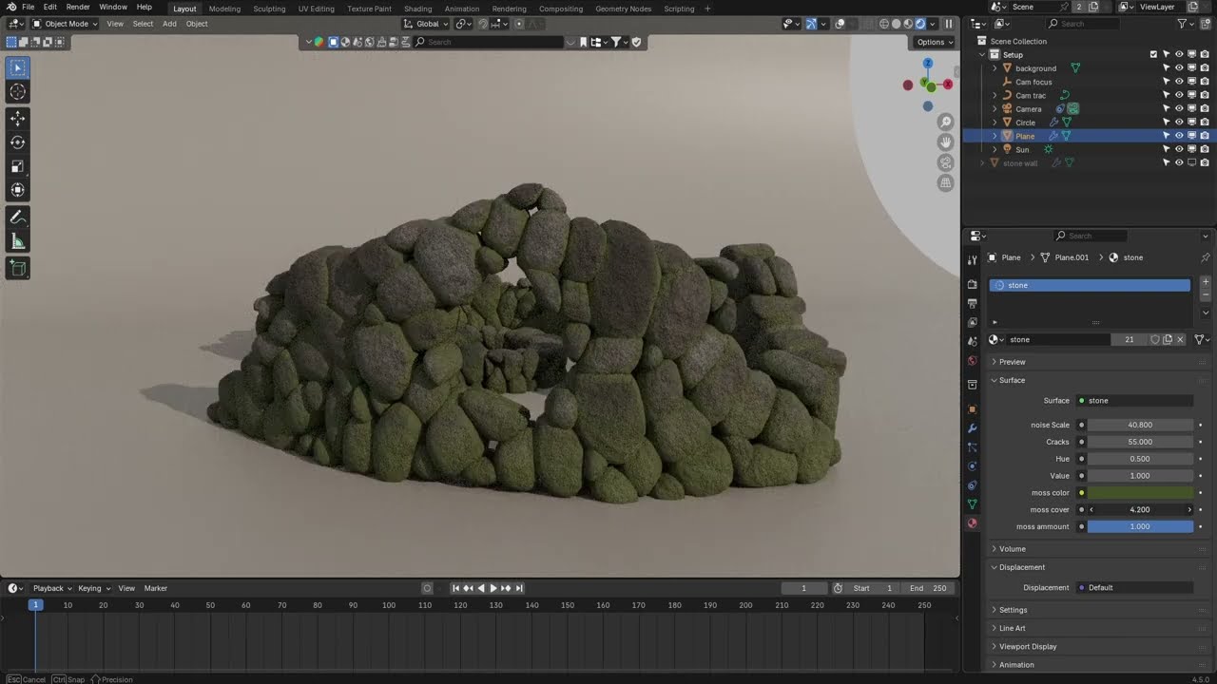
Task: Play the animation forward
Action: (x=493, y=588)
